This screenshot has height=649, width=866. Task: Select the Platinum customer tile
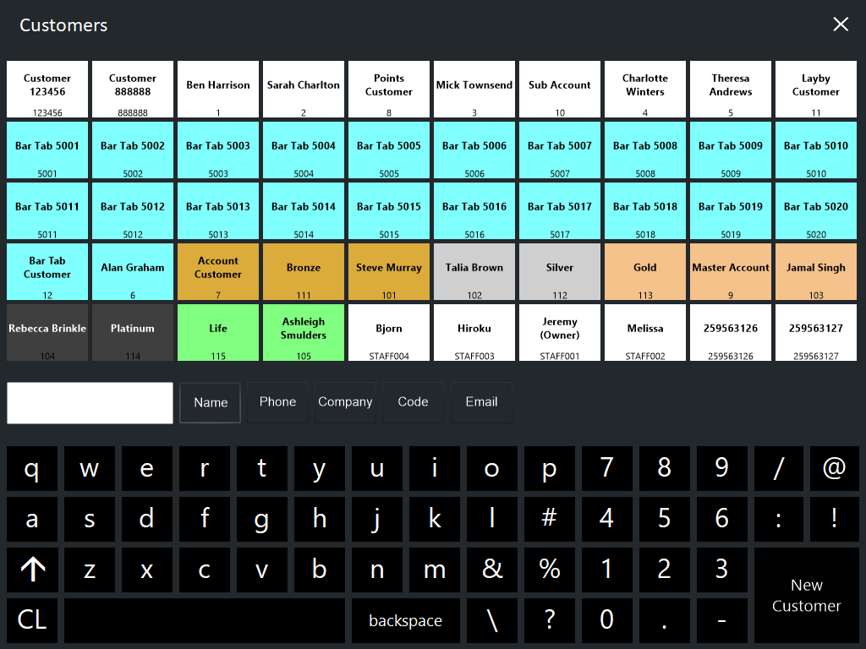pyautogui.click(x=133, y=332)
